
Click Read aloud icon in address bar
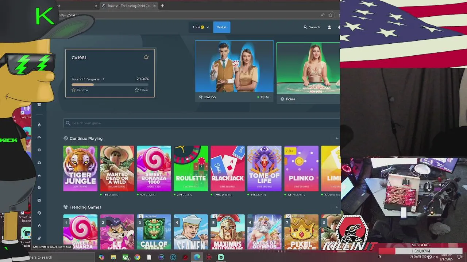coord(323,15)
